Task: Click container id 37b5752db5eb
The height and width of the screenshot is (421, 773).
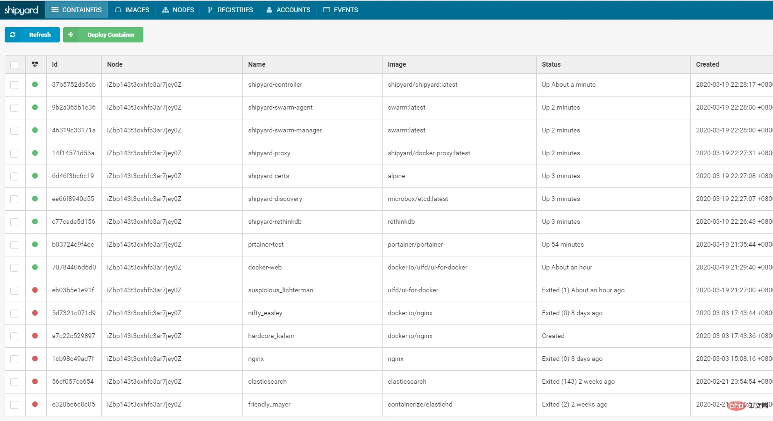Action: pyautogui.click(x=74, y=84)
